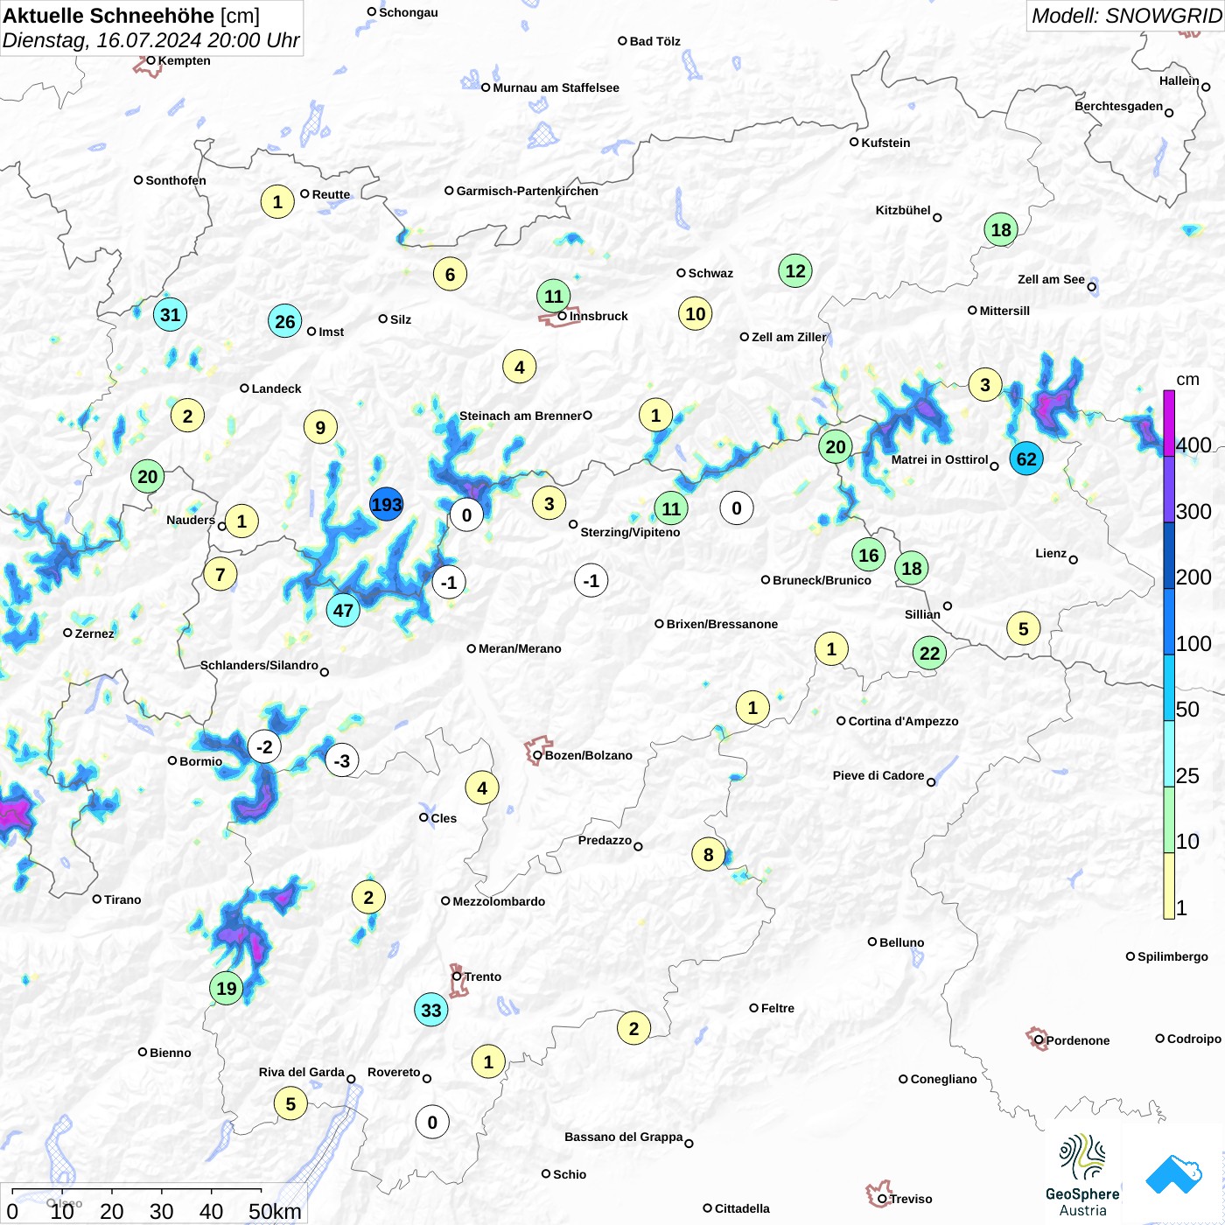Select the 31 cm station marker

tap(170, 315)
